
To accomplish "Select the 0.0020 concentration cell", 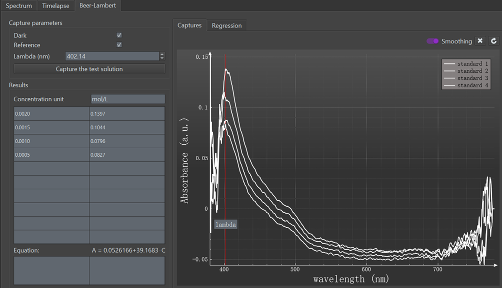I will (x=50, y=113).
